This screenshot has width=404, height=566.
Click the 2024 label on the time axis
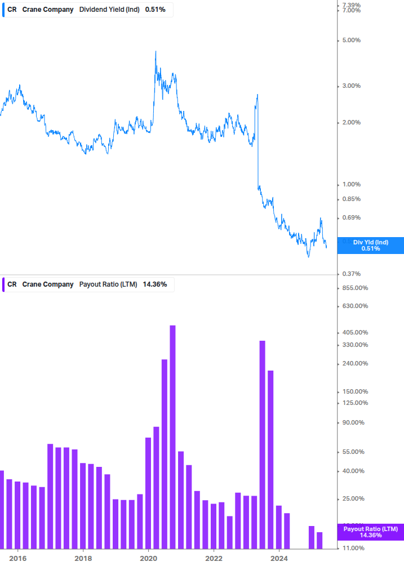279,559
